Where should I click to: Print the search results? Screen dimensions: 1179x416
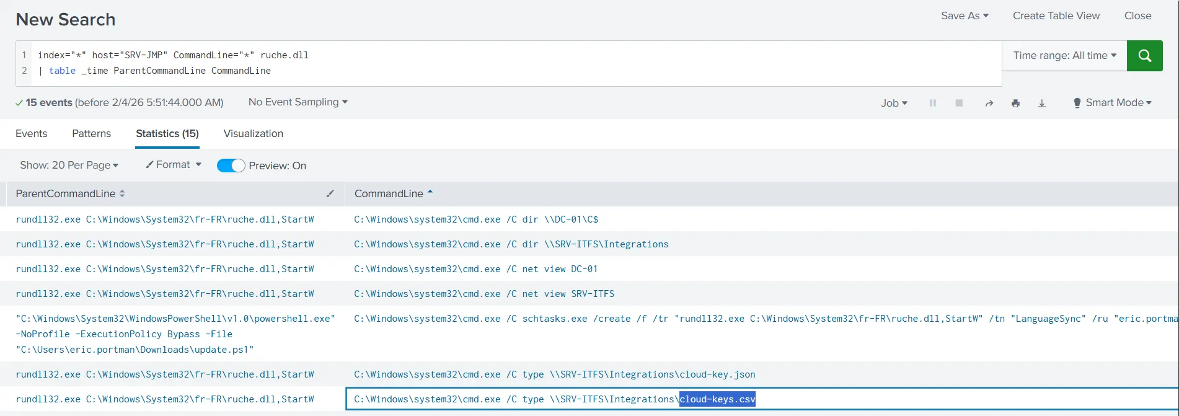[1015, 103]
